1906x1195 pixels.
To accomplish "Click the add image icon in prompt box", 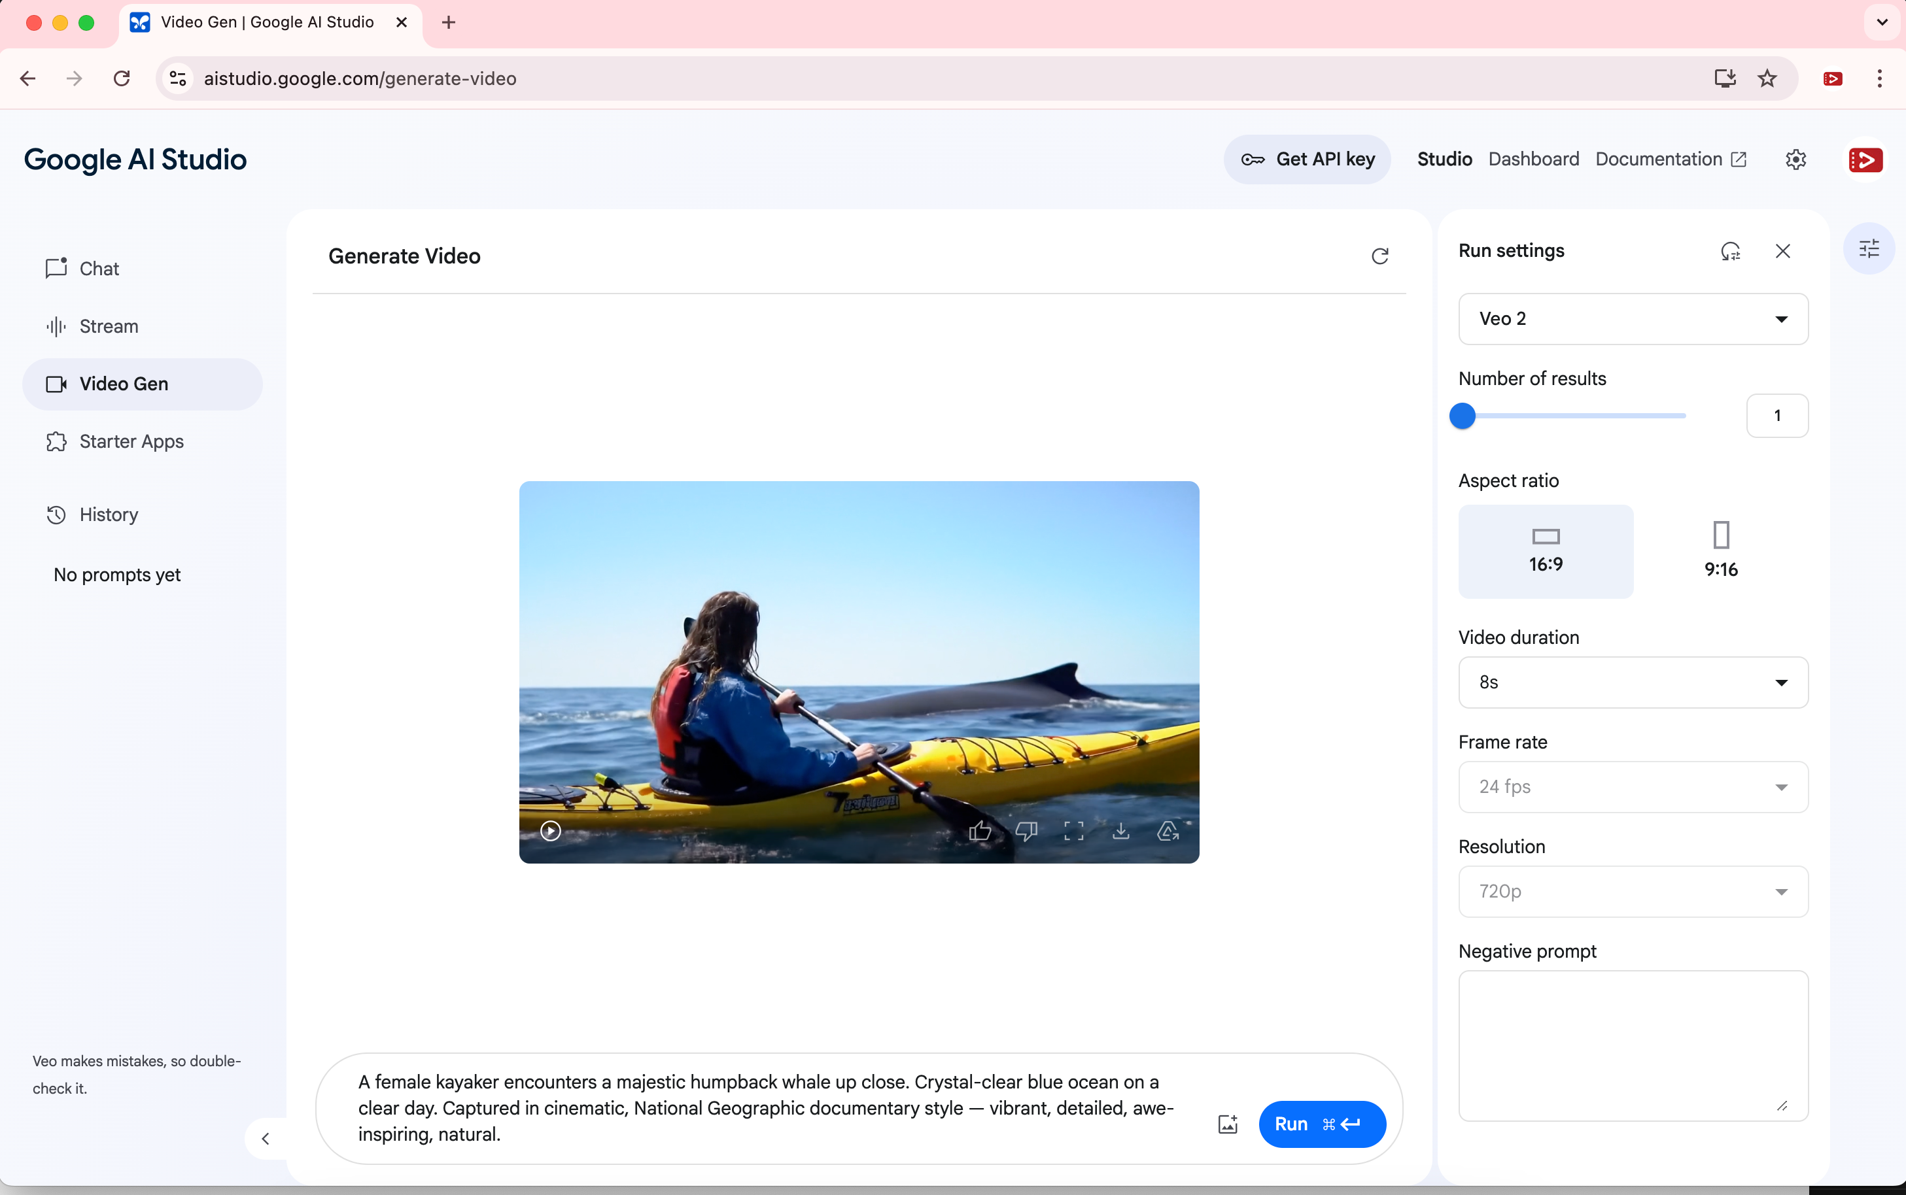I will [1228, 1124].
